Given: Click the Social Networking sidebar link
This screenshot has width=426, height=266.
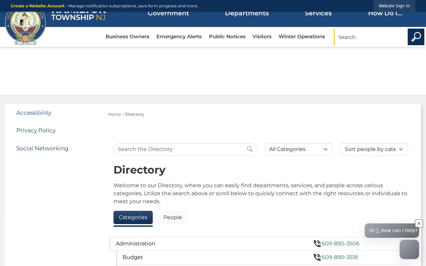Looking at the screenshot, I should [x=42, y=148].
